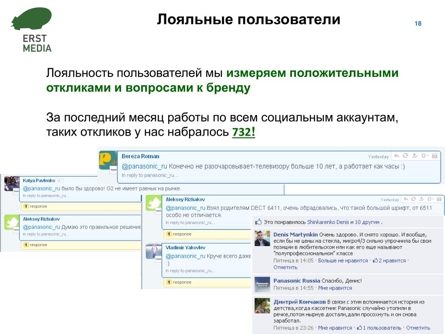
Task: Open Bereza Roman's profile name link
Action: point(140,156)
